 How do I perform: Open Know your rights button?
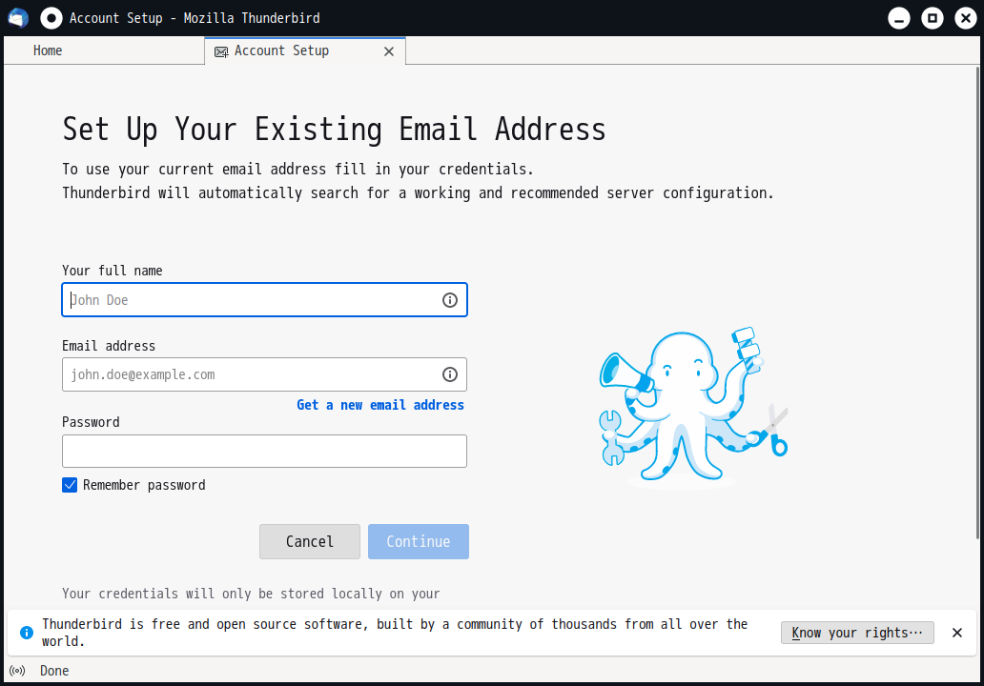(857, 633)
